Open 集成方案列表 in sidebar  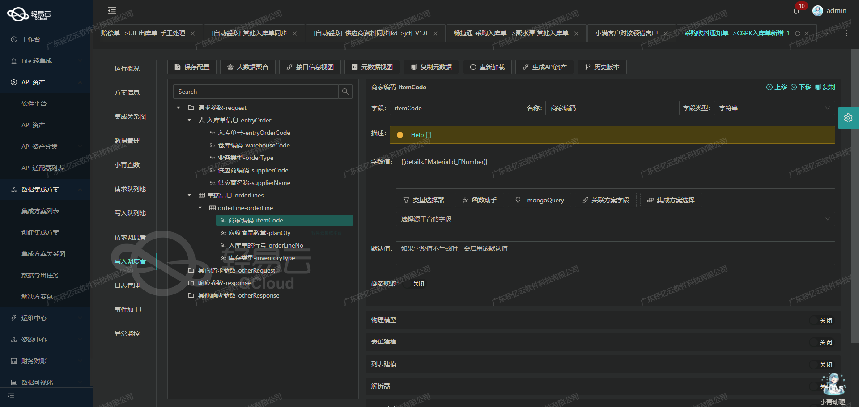coord(40,211)
